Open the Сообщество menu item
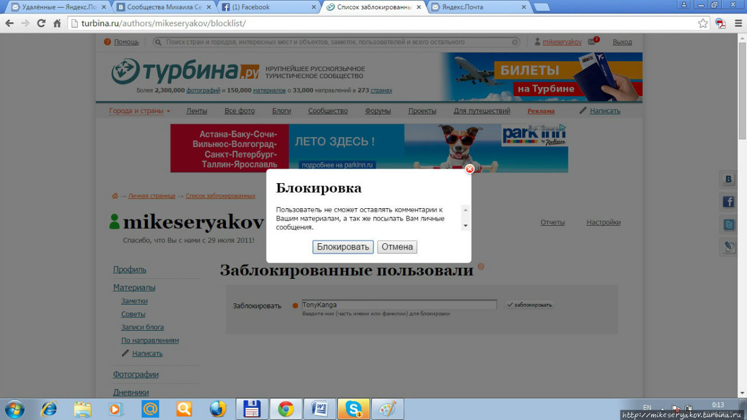This screenshot has width=747, height=420. pos(328,111)
